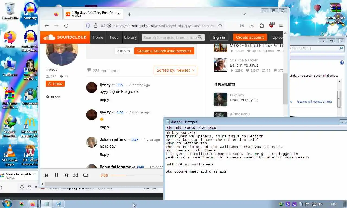Open Audacity desktop shortcut
The width and height of the screenshot is (347, 208).
tap(30, 11)
